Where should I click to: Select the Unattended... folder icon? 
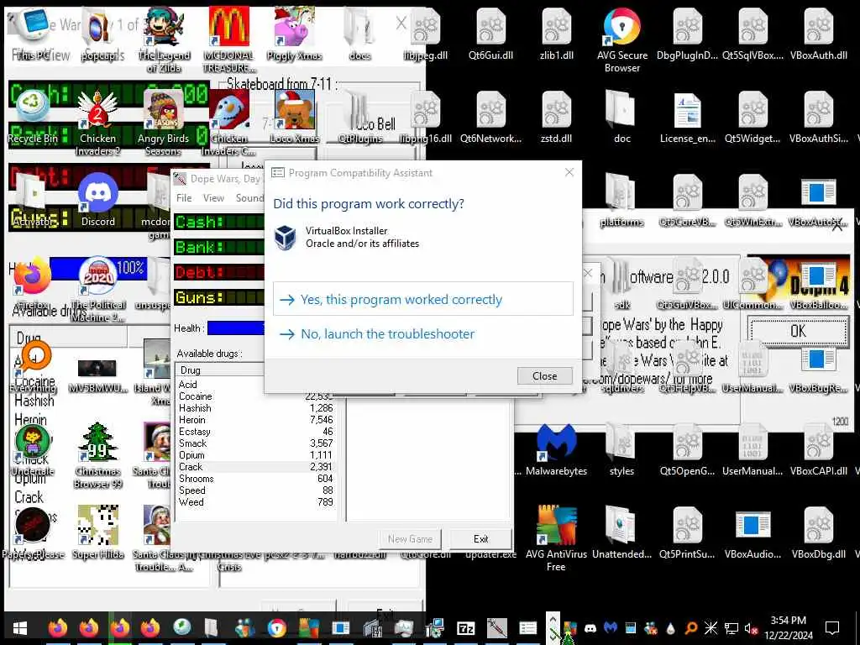tap(622, 532)
